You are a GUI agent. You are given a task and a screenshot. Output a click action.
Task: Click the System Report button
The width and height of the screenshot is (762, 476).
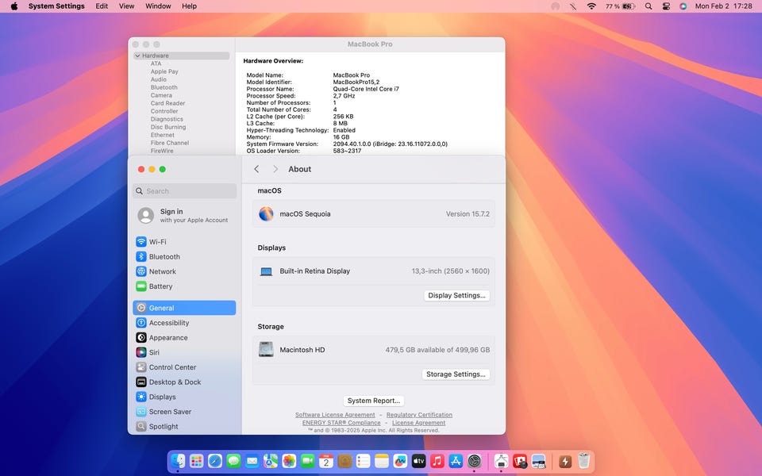pos(374,401)
